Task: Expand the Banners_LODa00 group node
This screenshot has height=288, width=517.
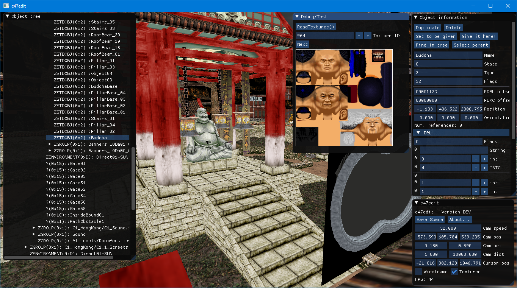Action: pos(50,151)
